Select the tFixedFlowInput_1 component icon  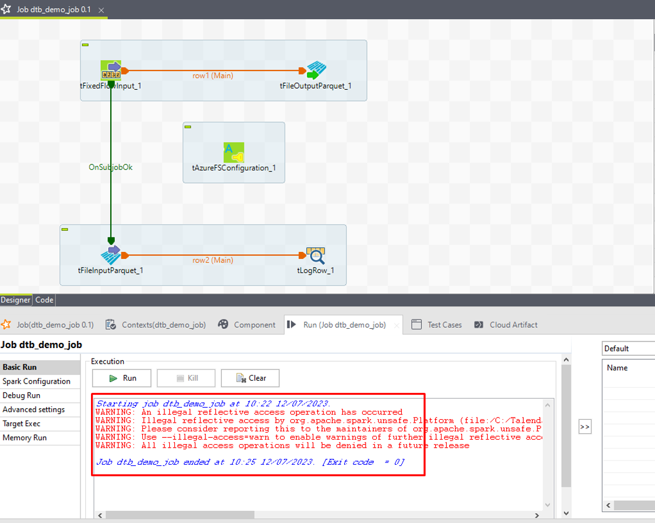[x=110, y=70]
